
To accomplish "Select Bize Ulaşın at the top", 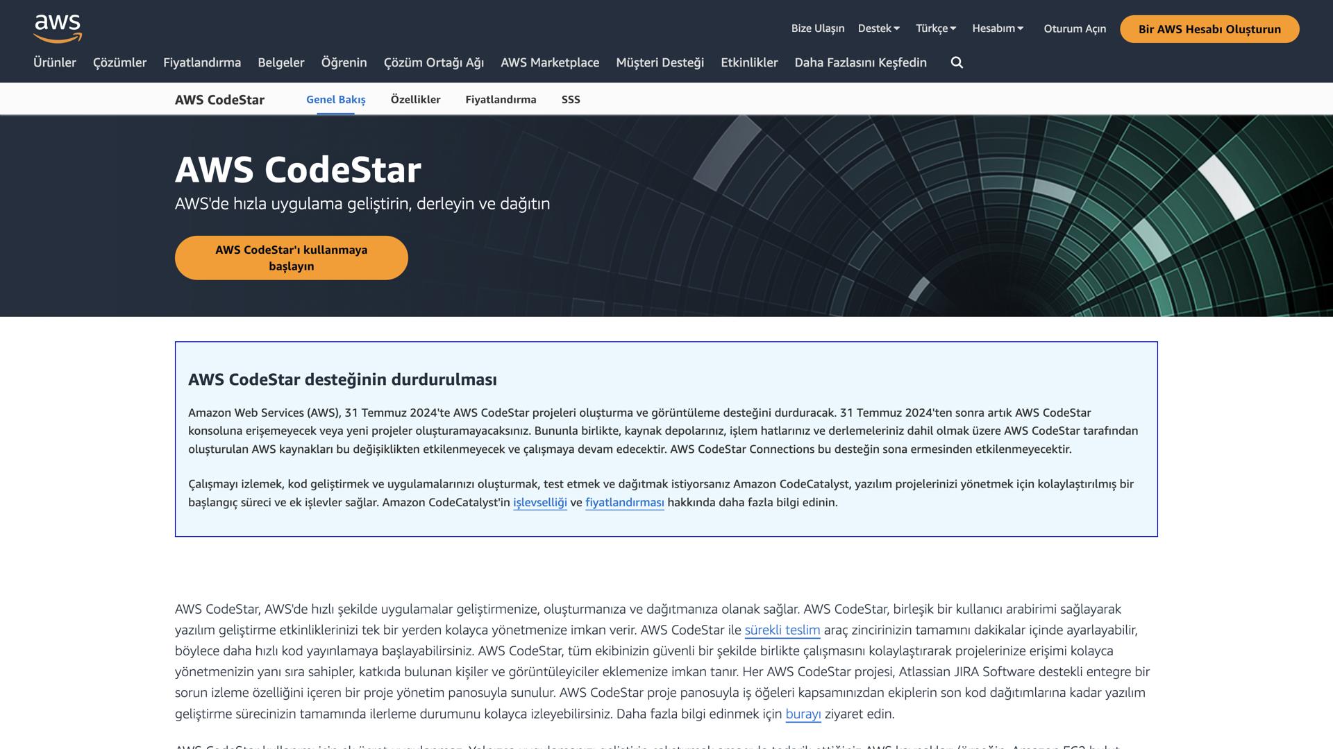I will pos(817,28).
